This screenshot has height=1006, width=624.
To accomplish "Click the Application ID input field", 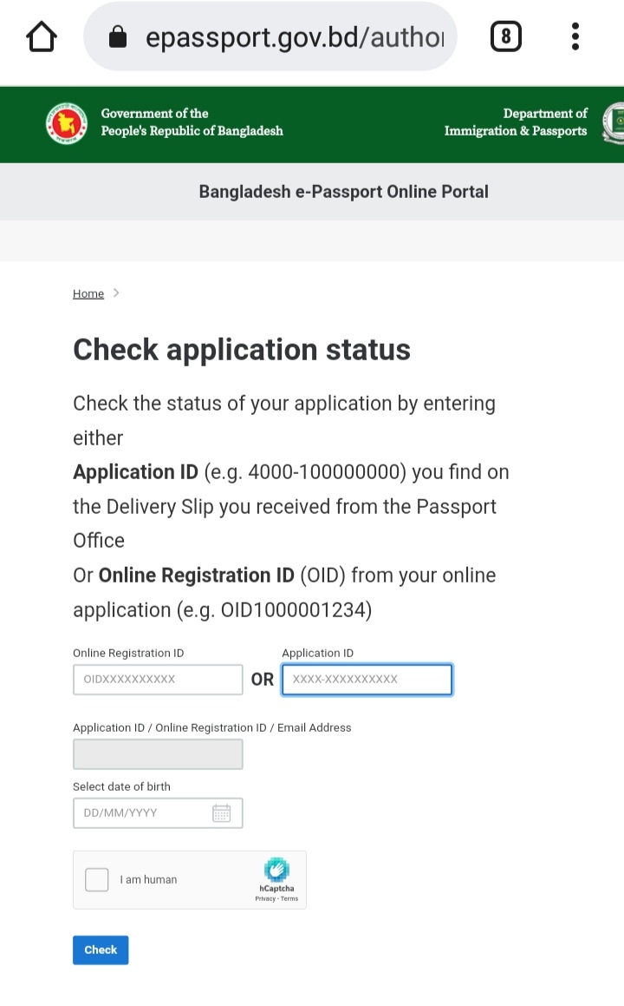I will click(x=367, y=680).
